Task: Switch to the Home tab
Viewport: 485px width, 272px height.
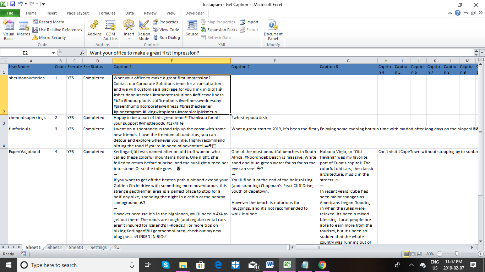Action: point(31,13)
